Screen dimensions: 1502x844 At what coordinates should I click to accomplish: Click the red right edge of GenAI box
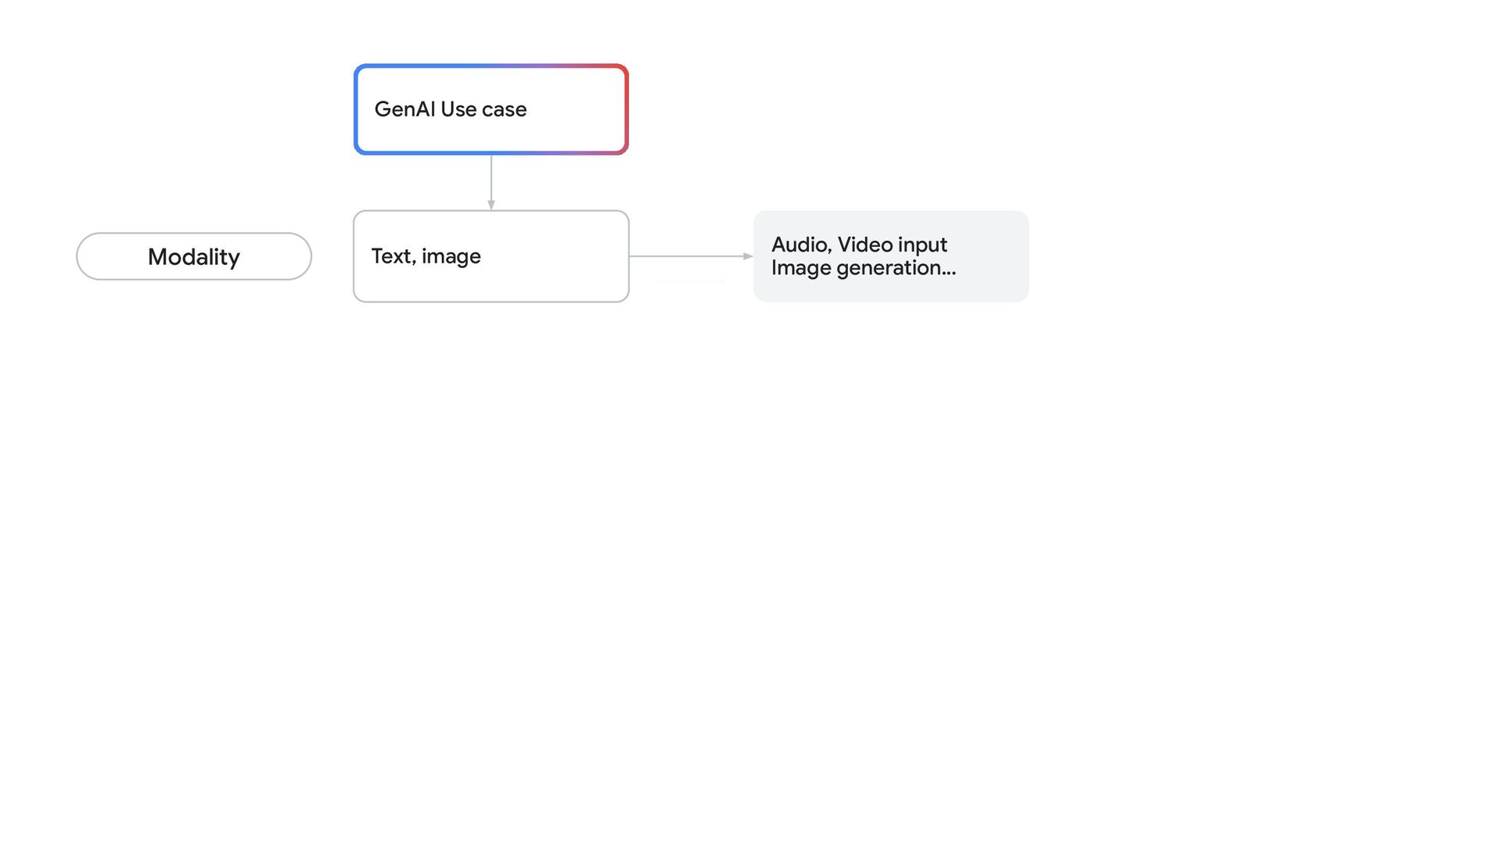(626, 109)
